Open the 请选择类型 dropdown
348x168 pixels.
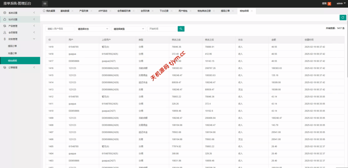pyautogui.click(x=128, y=29)
